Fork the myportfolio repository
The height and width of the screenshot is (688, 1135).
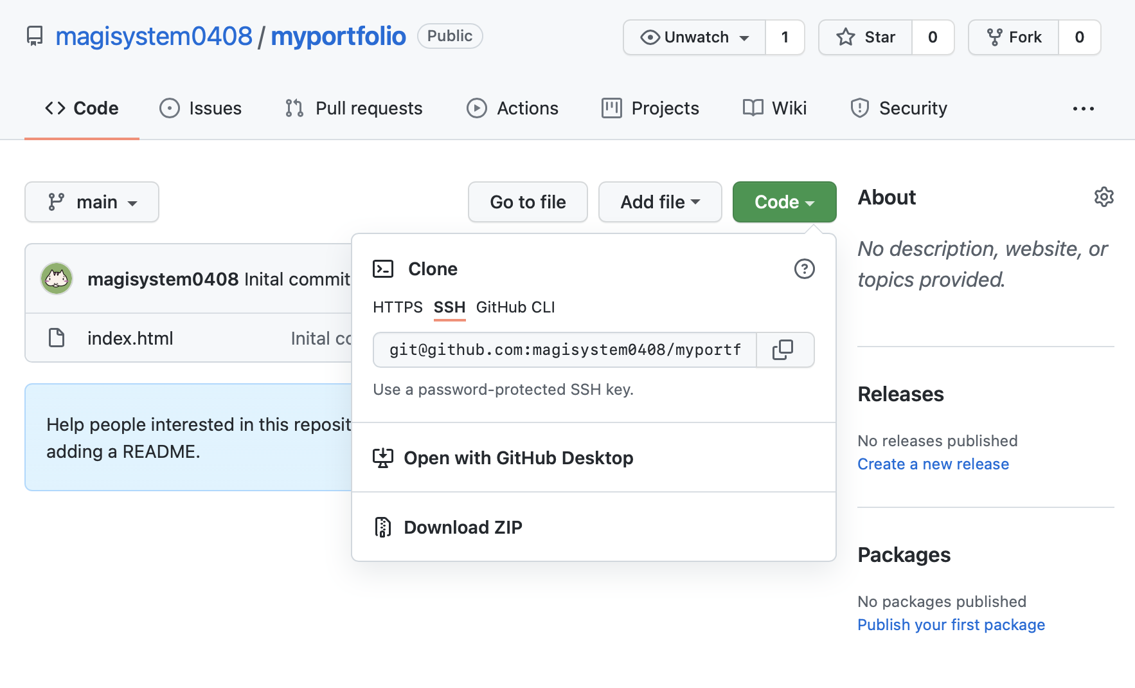click(x=1014, y=37)
